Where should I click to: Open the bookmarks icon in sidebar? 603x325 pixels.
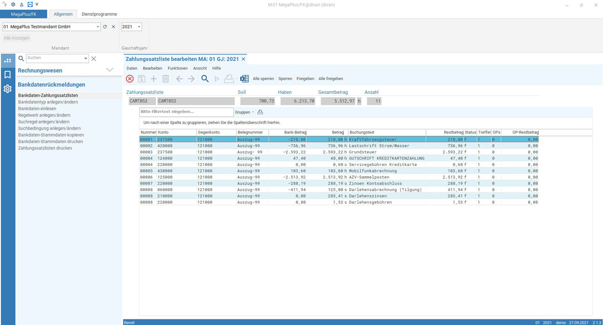[x=8, y=74]
